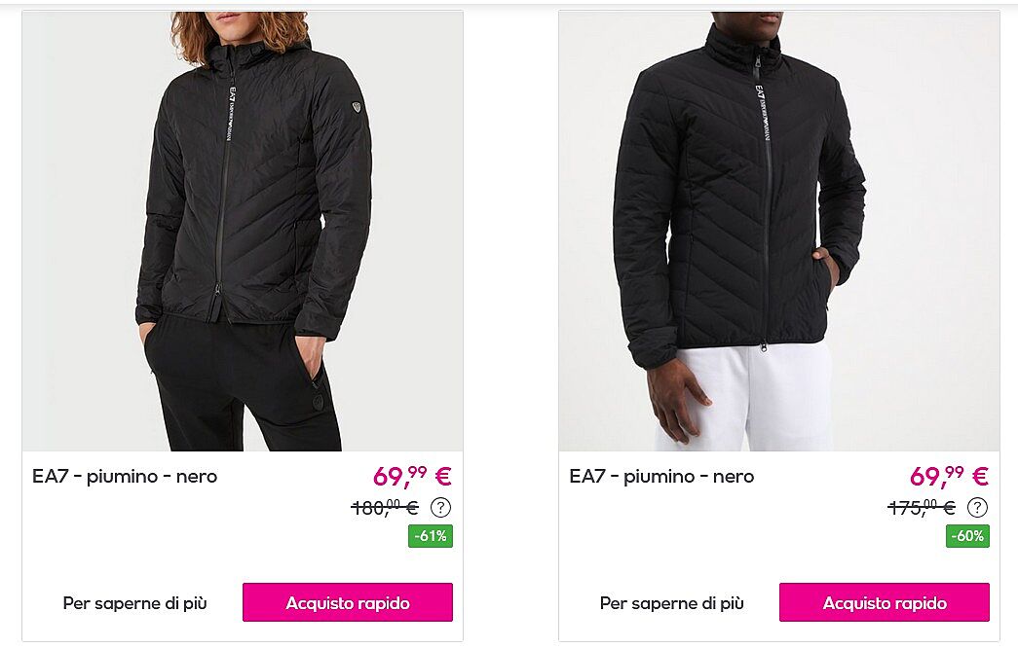Click EA7 zipper logo on left jacket

pos(231,114)
